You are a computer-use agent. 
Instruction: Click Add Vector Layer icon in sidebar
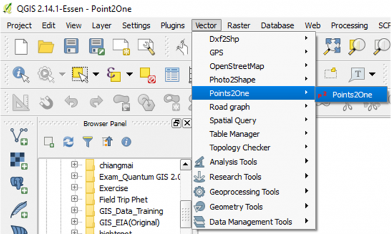(19, 137)
